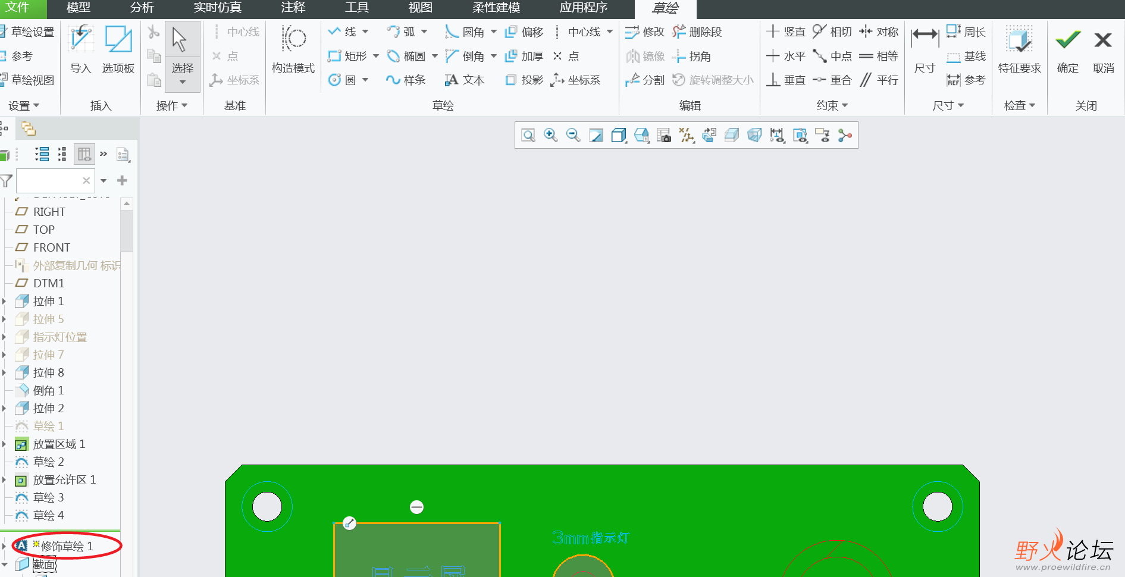Click the 草绘视图 button
This screenshot has height=577, width=1125.
coord(27,80)
